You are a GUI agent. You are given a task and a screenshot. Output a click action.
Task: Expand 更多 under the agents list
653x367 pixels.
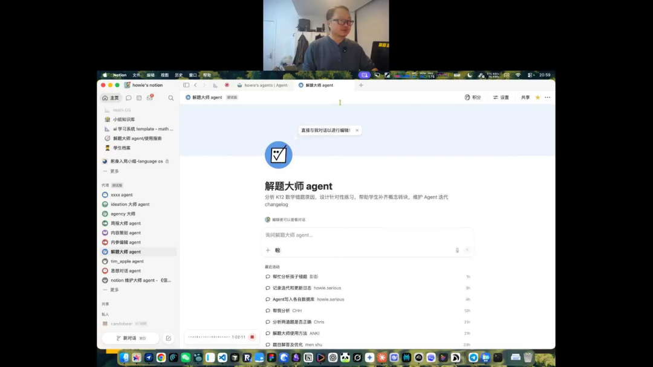[111, 290]
